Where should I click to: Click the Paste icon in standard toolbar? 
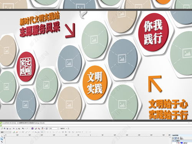(19, 129)
